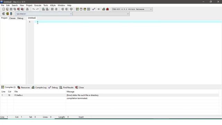The height and width of the screenshot is (125, 222).
Task: Expand the empty function list dropdown
Action: (101, 14)
